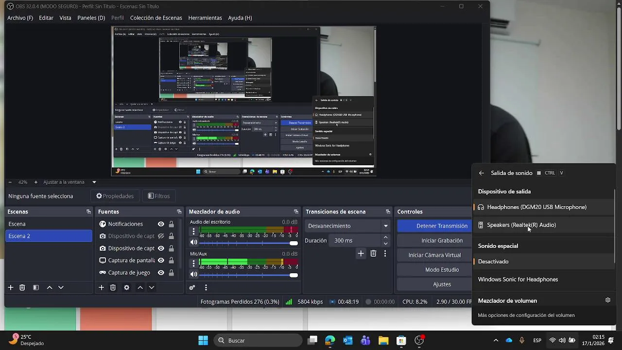The height and width of the screenshot is (350, 622).
Task: Add a new source in Fuentes panel
Action: (101, 287)
